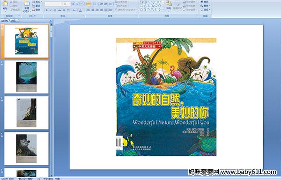Toggle Bold formatting
The width and height of the screenshot is (281, 180).
pyautogui.click(x=46, y=10)
